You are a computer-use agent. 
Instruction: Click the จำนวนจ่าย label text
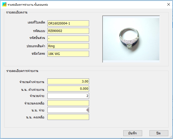37,96
